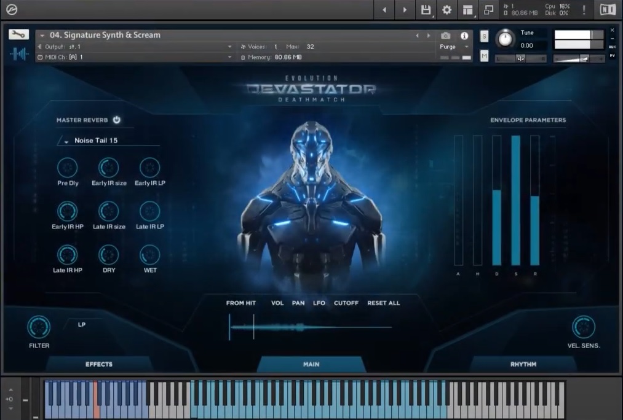
Task: Click the VEL. SENS. knob
Action: tap(583, 327)
